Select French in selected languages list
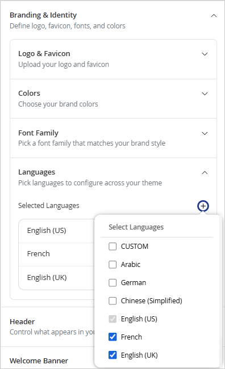 point(57,254)
